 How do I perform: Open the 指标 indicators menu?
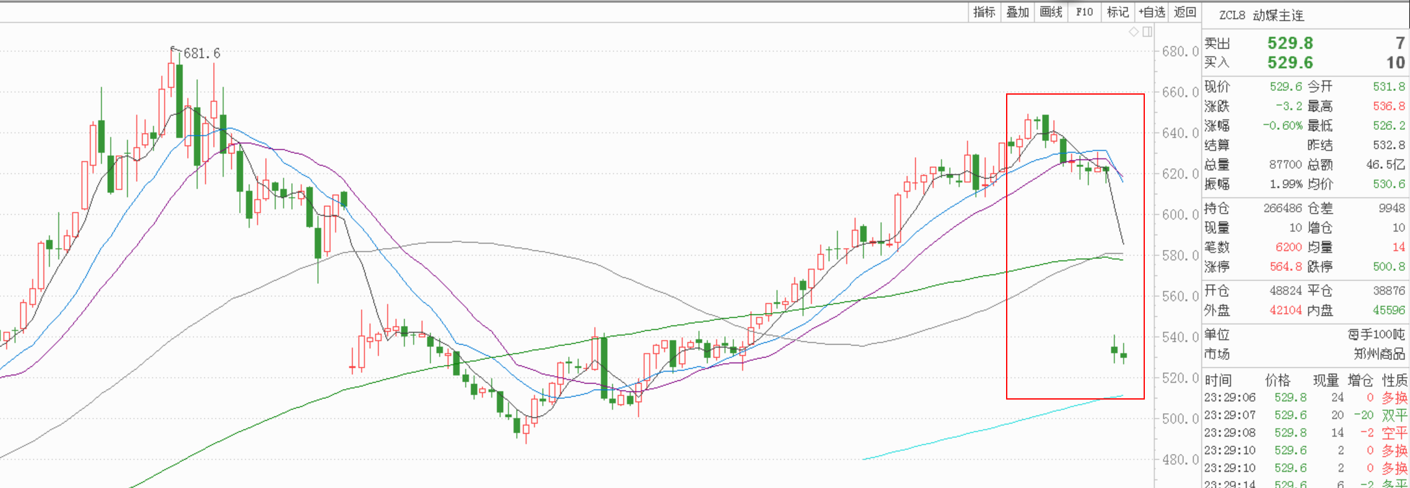pyautogui.click(x=984, y=12)
